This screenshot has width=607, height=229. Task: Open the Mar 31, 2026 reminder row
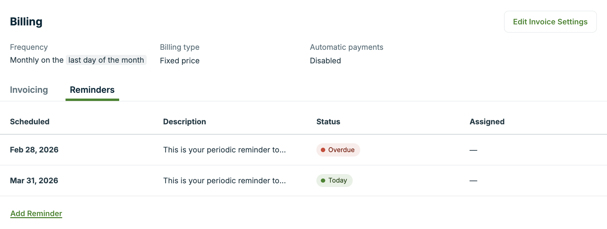tap(34, 181)
